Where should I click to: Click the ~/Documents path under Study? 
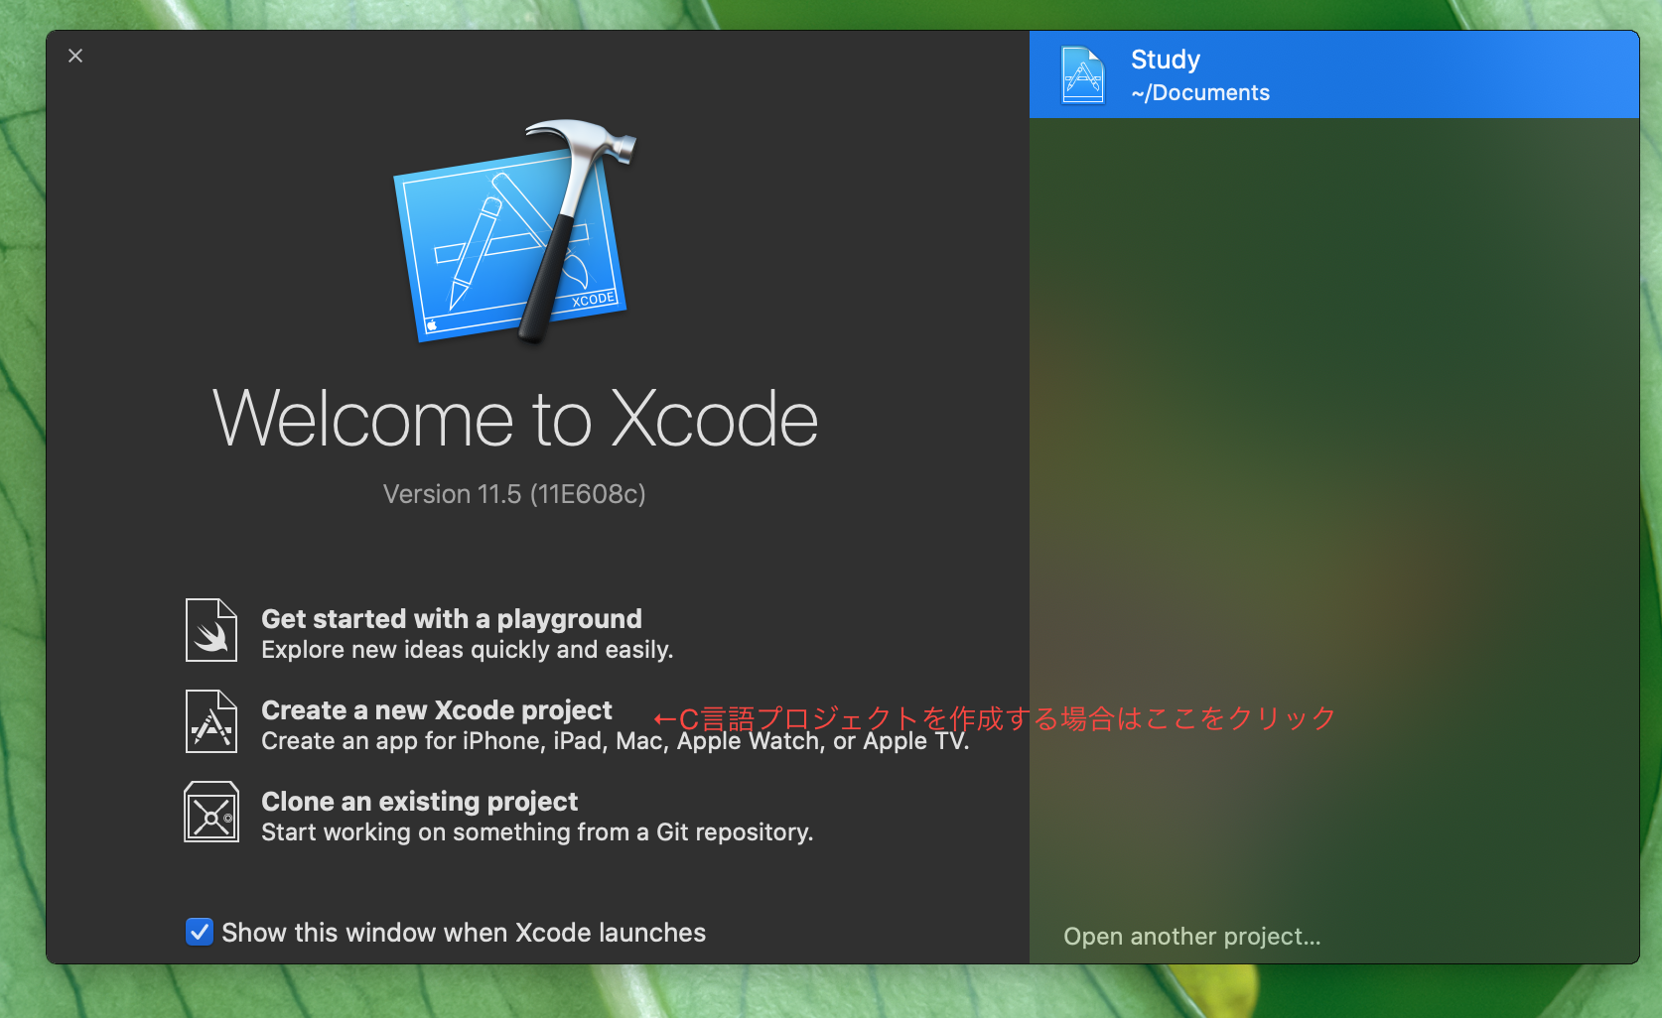pos(1200,92)
